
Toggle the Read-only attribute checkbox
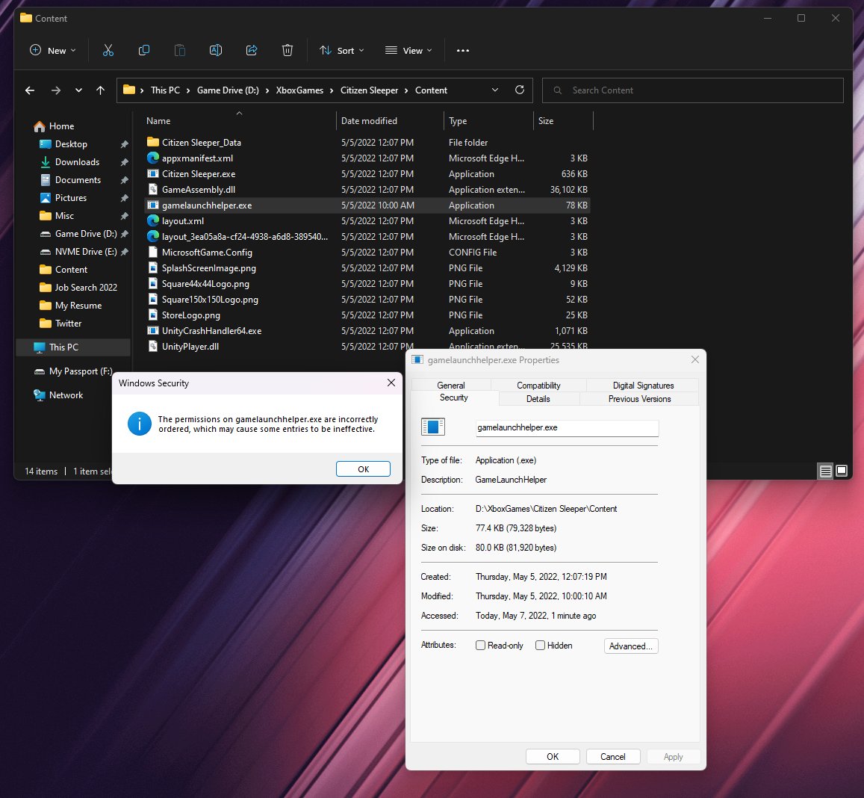(480, 646)
